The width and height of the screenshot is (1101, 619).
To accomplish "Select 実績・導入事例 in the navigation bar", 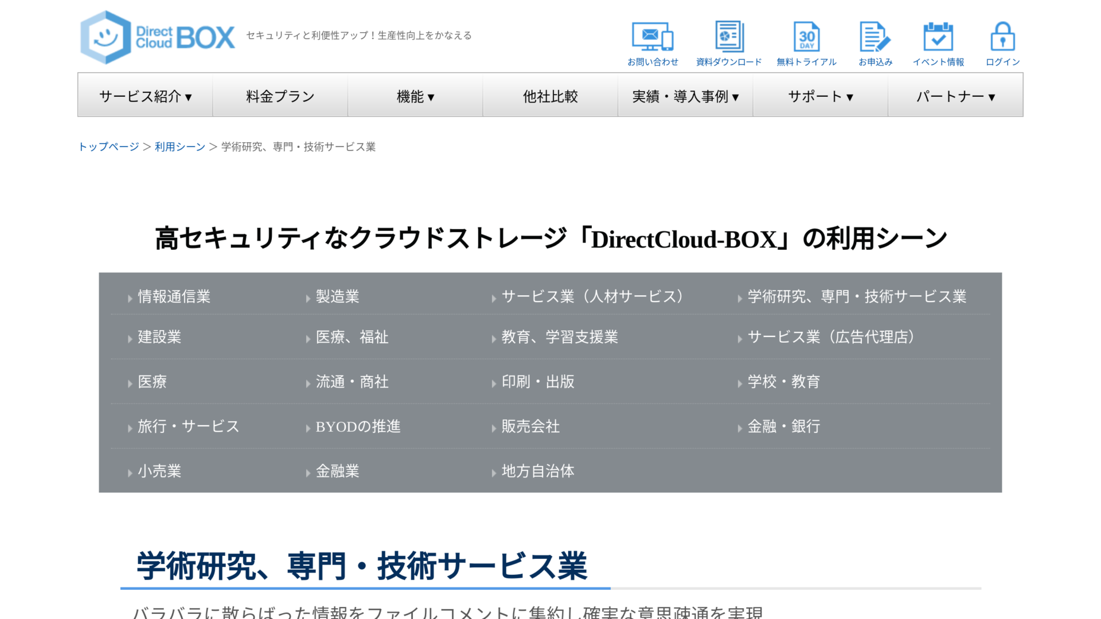I will pyautogui.click(x=685, y=96).
